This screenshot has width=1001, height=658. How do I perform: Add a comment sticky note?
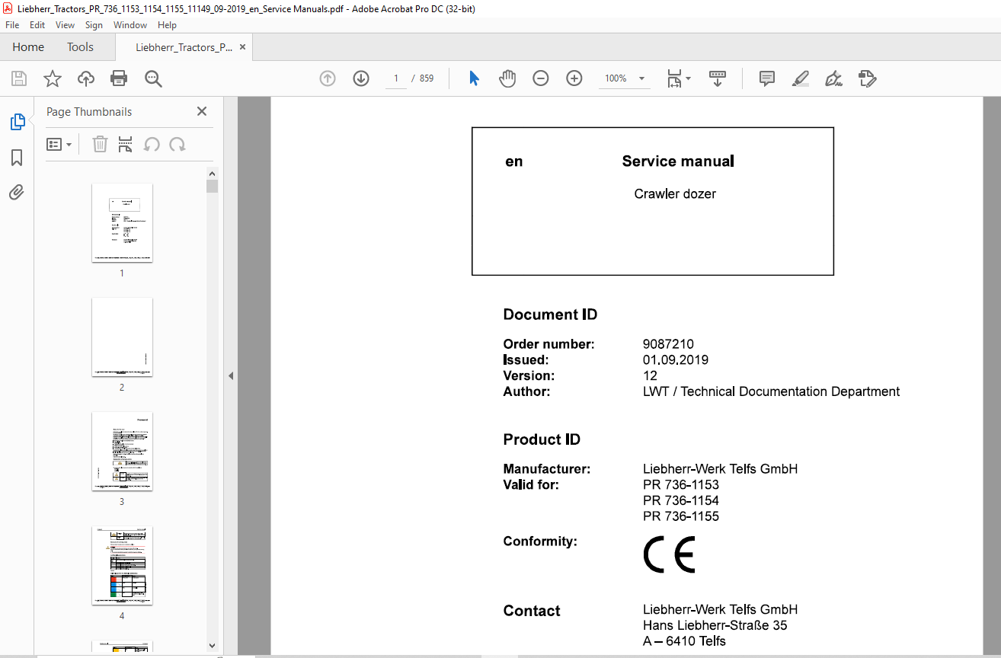click(x=767, y=78)
